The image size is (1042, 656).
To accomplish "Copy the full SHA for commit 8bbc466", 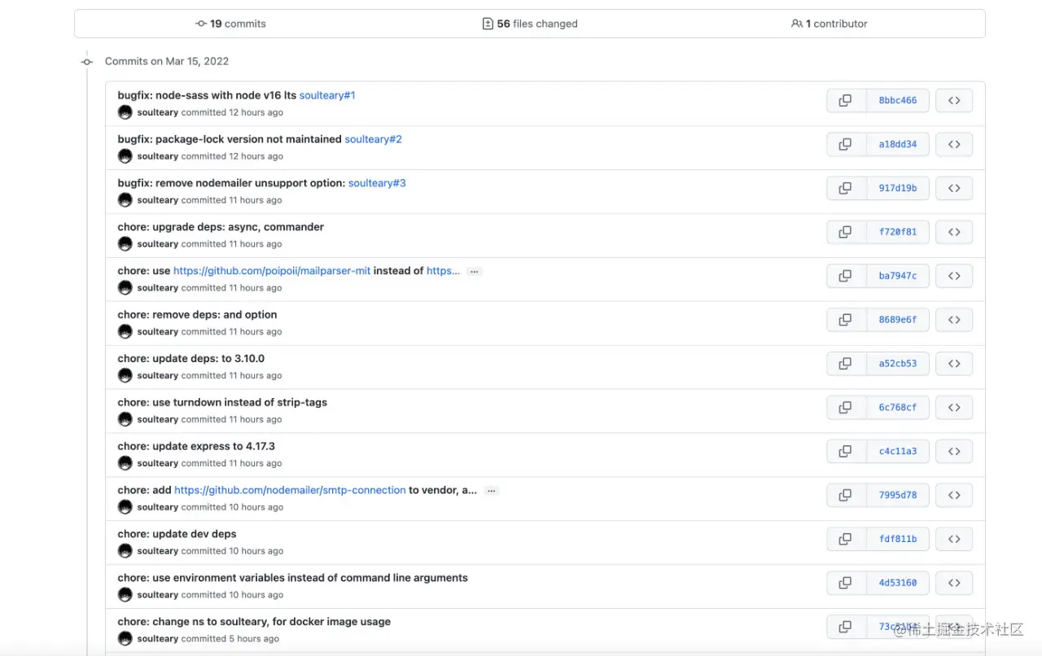I will 844,100.
